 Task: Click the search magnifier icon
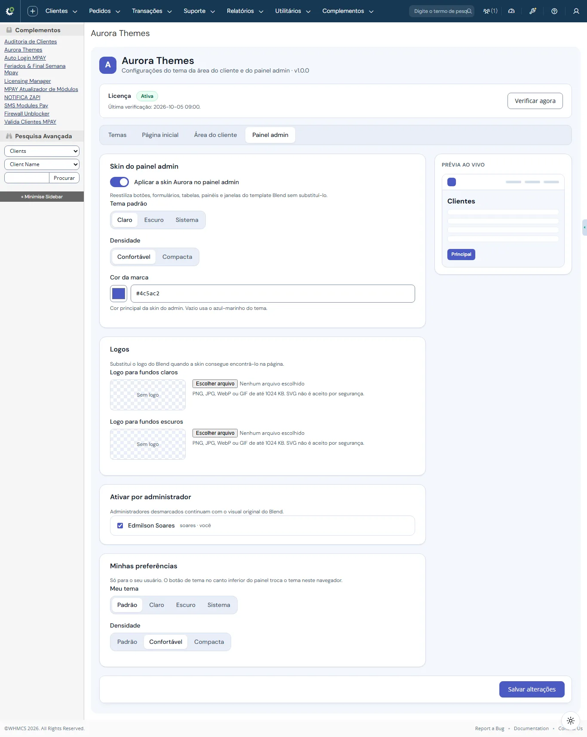pos(469,11)
